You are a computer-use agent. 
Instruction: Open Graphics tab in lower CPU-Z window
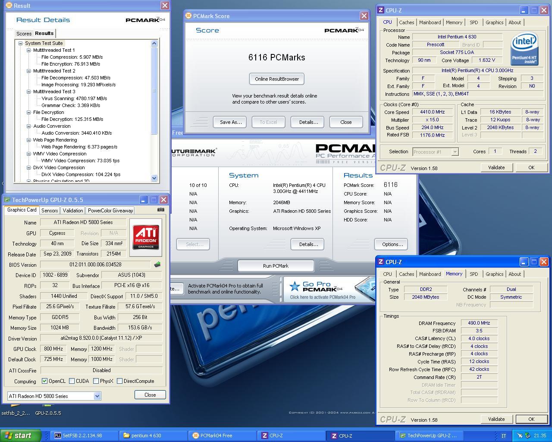(x=494, y=274)
